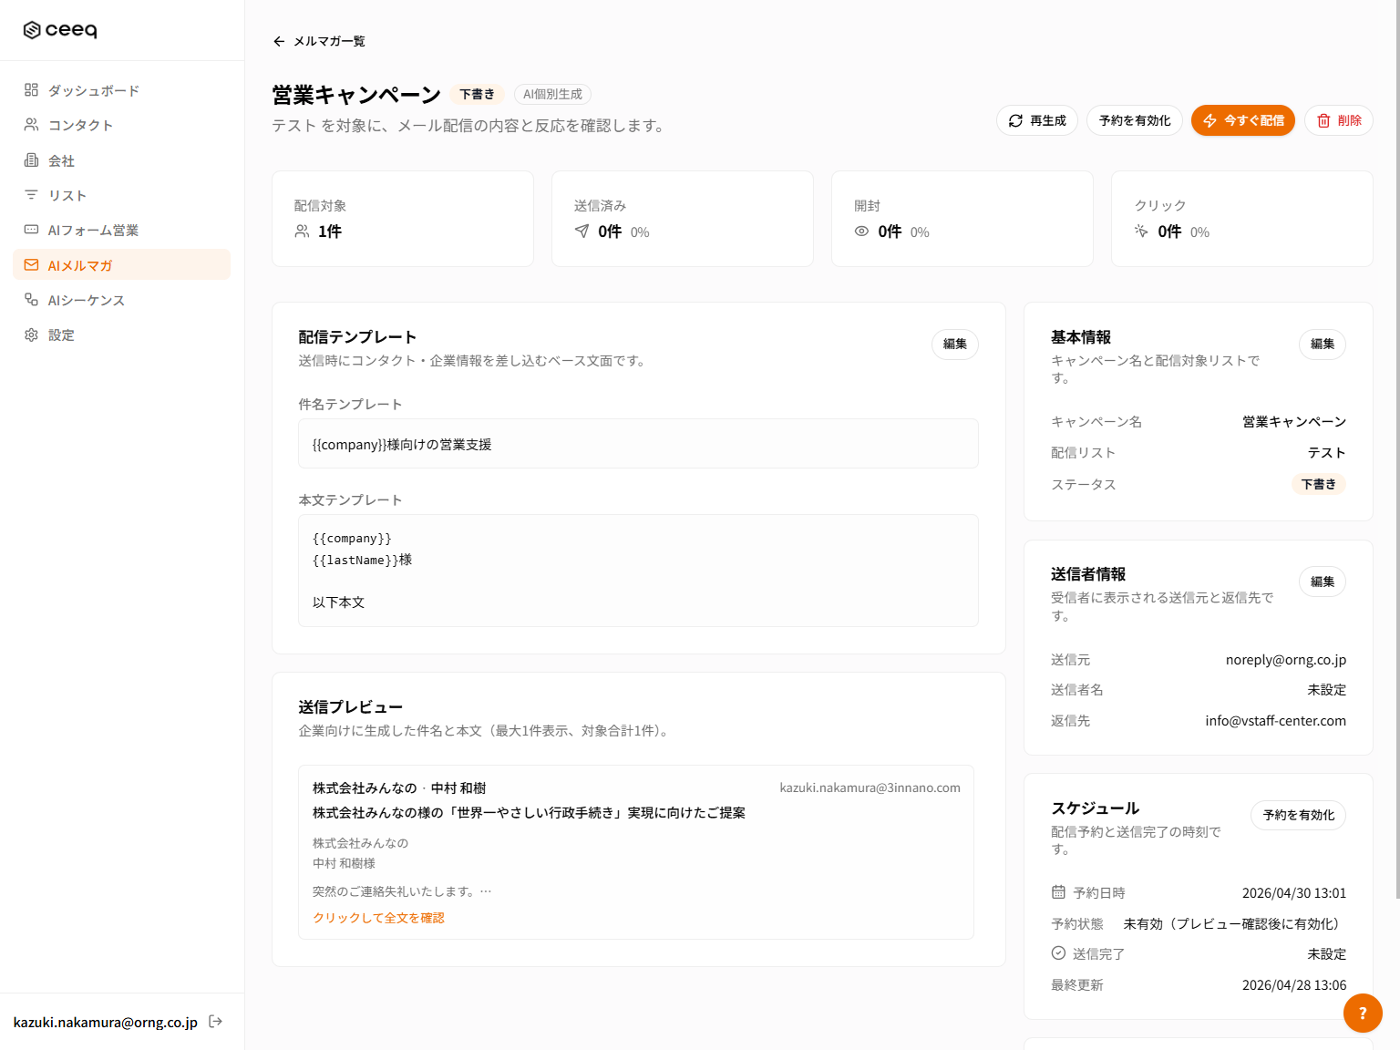Screen dimensions: 1400x1050
Task: Open the orange help question button
Action: click(1363, 1013)
